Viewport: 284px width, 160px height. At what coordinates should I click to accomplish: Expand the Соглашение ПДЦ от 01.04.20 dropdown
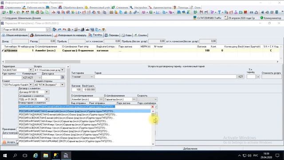[x=47, y=99]
